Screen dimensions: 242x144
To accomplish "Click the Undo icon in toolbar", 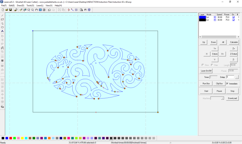I will [x=49, y=10].
